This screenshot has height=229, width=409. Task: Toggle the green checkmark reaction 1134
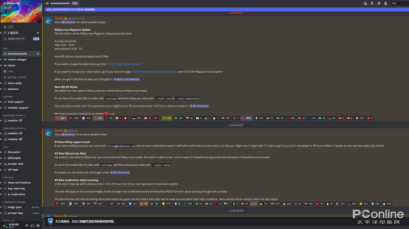pos(74,204)
